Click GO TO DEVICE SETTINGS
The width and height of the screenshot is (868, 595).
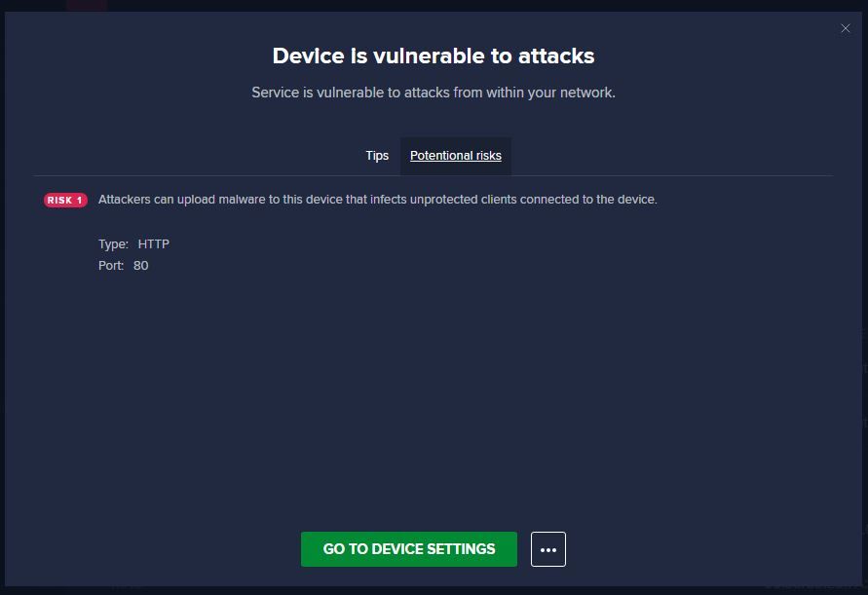pyautogui.click(x=408, y=549)
